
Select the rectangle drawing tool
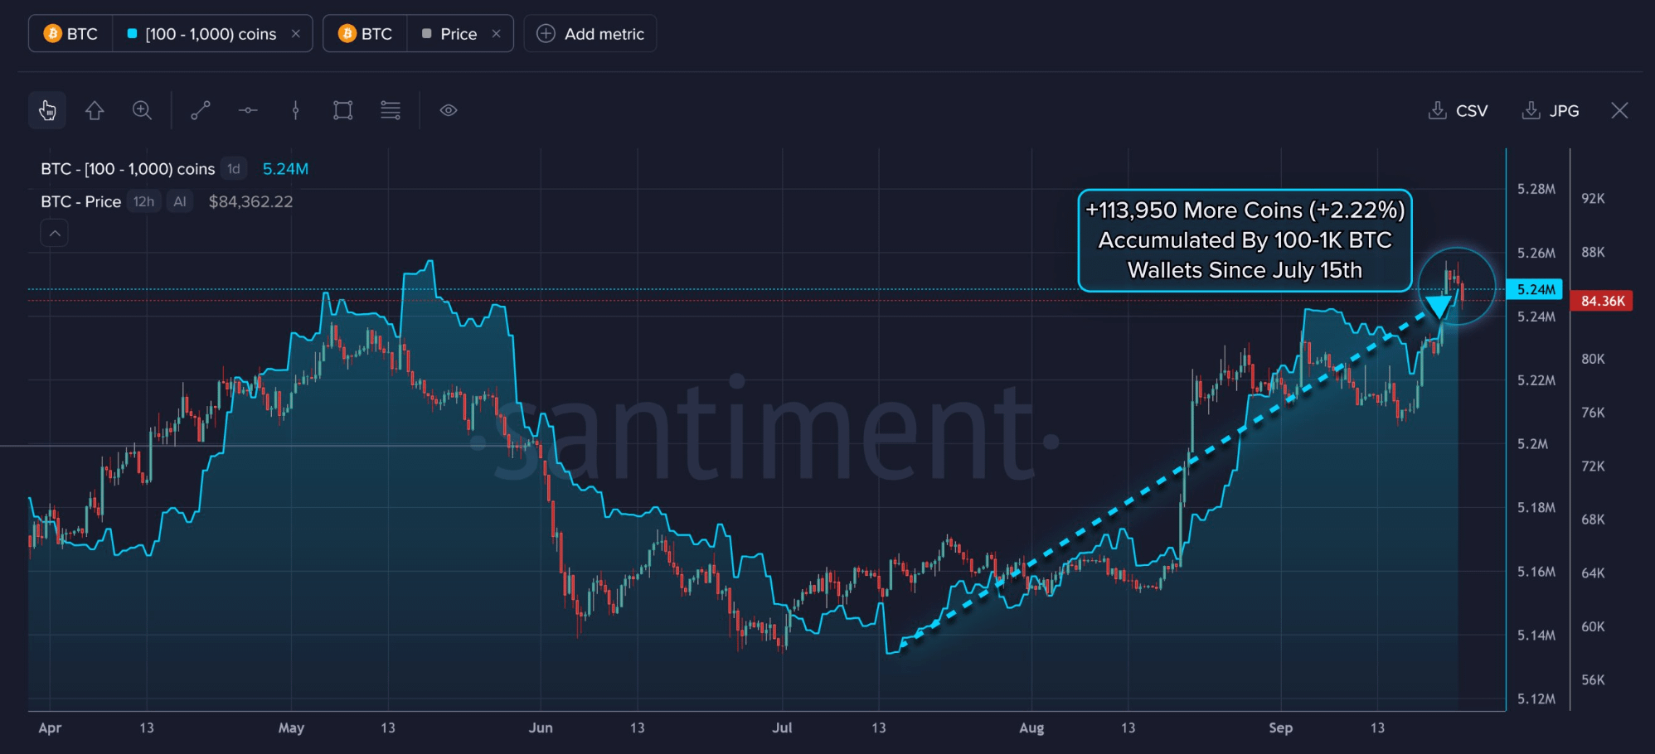click(x=342, y=110)
